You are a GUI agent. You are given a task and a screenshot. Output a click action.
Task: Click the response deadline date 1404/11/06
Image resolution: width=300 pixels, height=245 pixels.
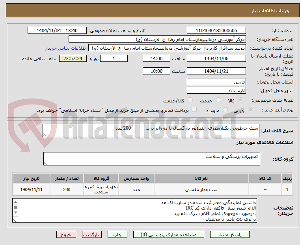click(216, 58)
